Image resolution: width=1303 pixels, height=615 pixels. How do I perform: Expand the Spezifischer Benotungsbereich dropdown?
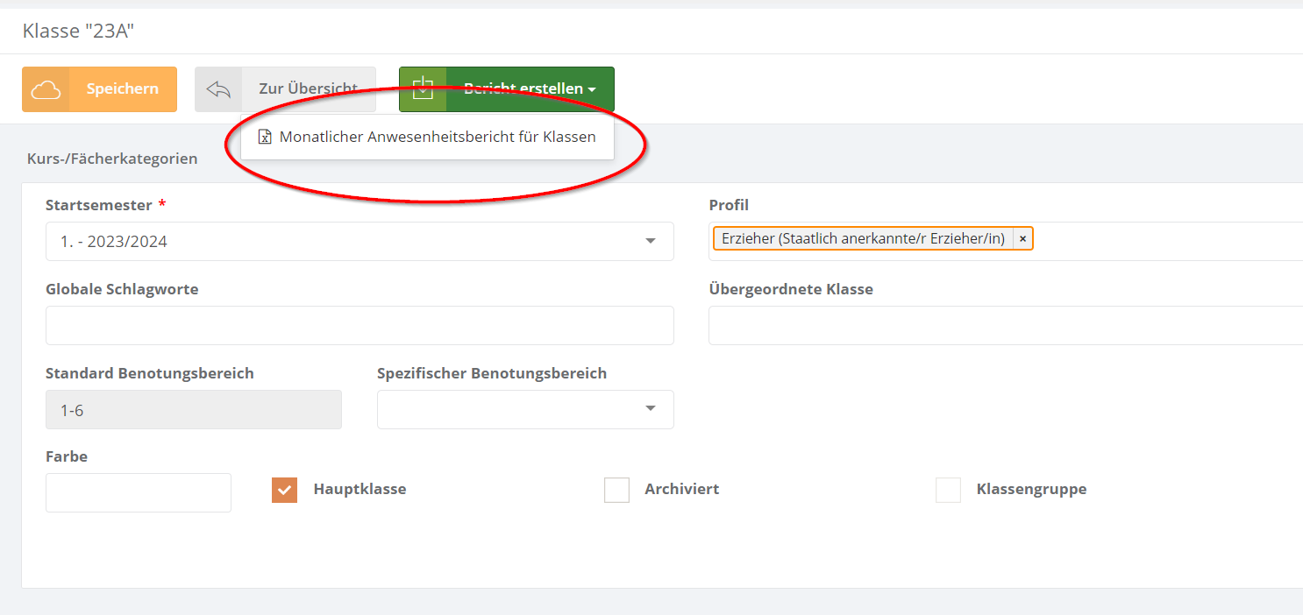click(x=525, y=409)
